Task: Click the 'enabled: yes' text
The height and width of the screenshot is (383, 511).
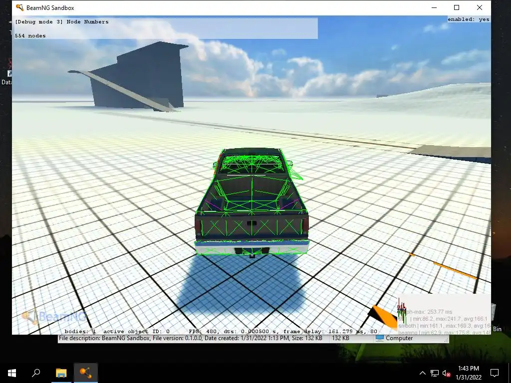Action: [x=468, y=19]
